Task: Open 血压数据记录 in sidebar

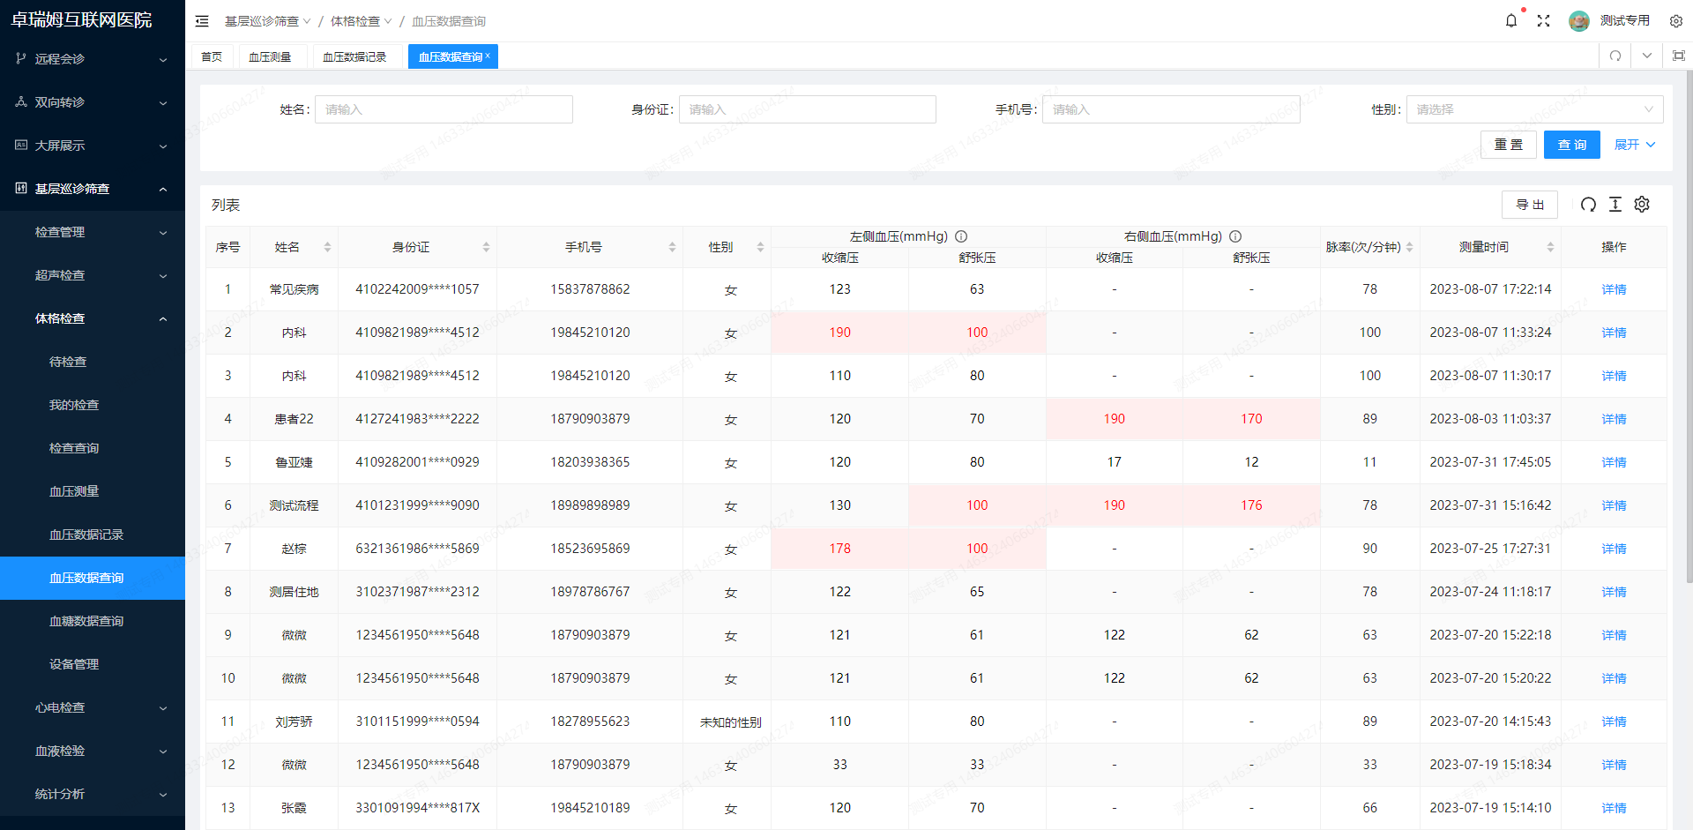Action: click(x=93, y=535)
